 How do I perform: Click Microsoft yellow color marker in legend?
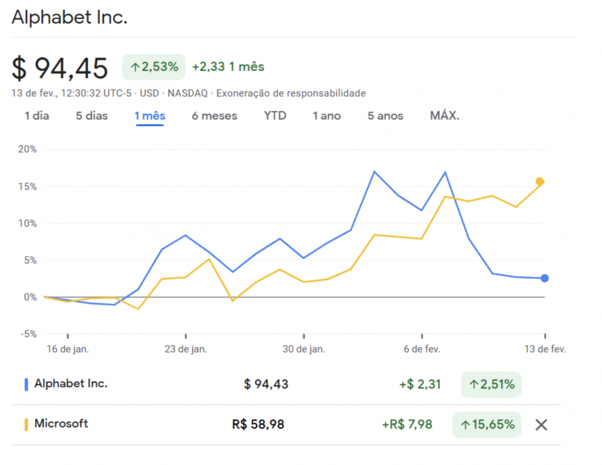(26, 424)
